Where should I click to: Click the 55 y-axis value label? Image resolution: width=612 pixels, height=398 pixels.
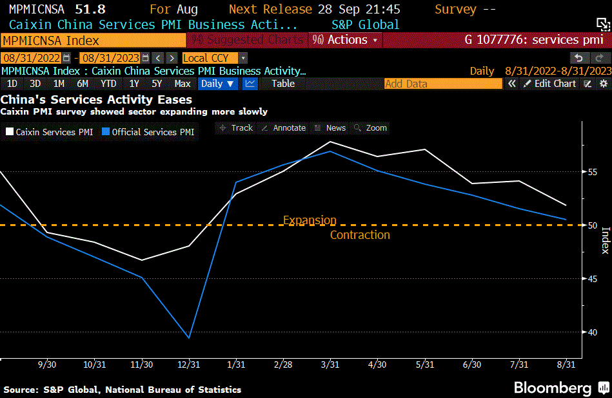point(593,172)
